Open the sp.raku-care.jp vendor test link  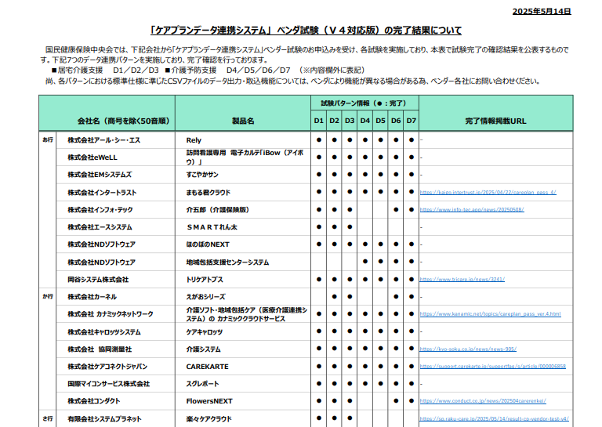(x=494, y=419)
